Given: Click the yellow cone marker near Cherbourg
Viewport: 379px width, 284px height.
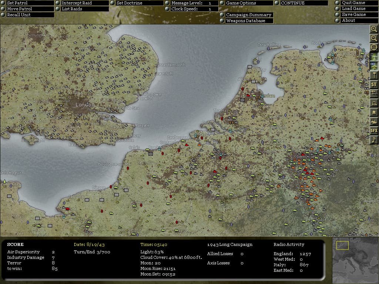Looking at the screenshot, I should 4,181.
